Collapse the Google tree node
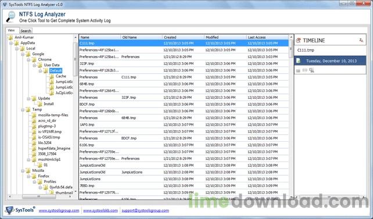This screenshot has width=373, height=219. tap(23, 54)
